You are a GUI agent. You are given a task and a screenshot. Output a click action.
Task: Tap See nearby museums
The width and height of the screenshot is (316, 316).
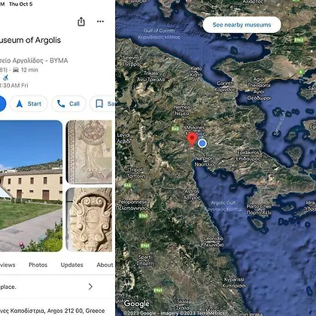(242, 25)
